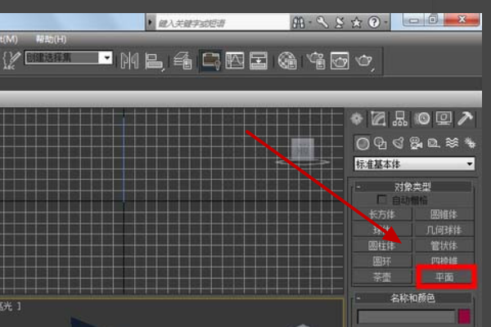Select the Helpers category icon
Viewport: 491px width, 327px height.
[x=434, y=143]
